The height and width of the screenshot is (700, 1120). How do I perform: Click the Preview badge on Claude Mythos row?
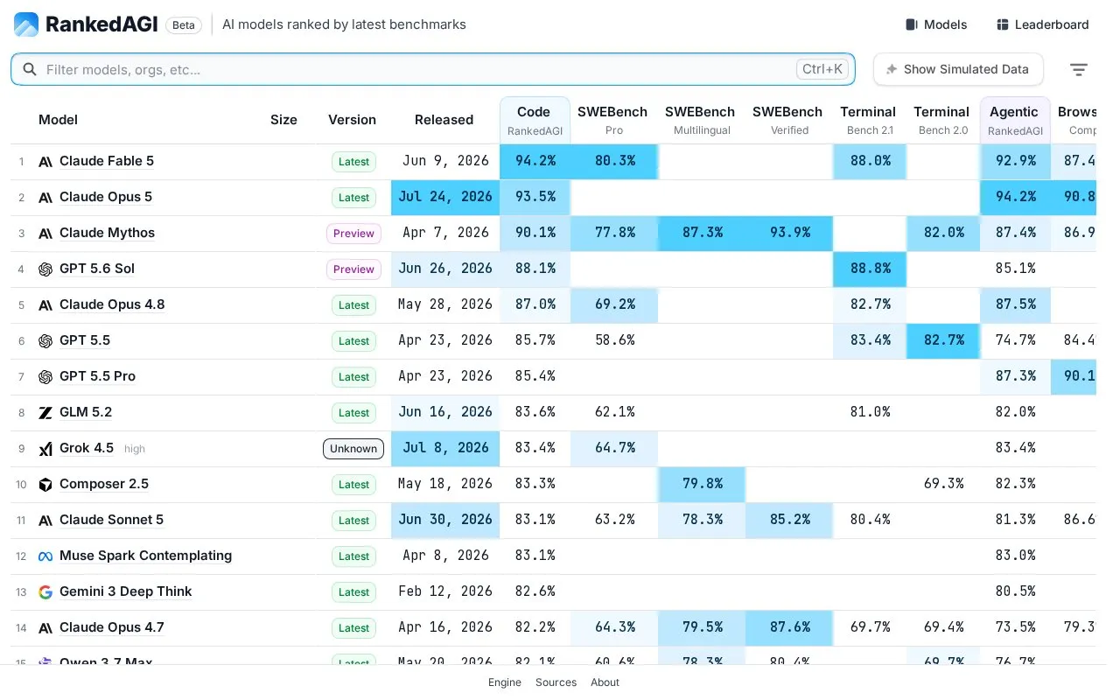click(x=353, y=234)
